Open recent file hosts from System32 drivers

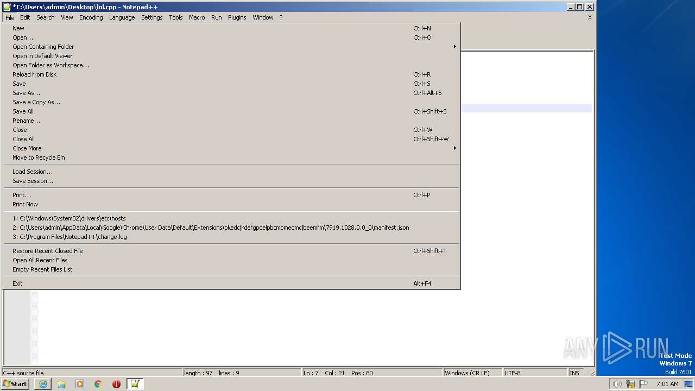coord(232,218)
